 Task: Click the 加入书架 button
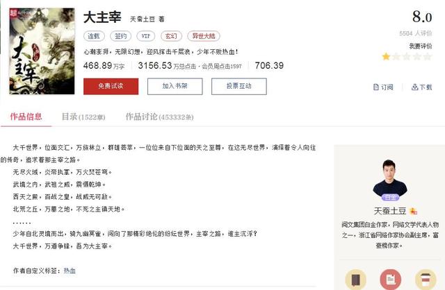tap(177, 86)
